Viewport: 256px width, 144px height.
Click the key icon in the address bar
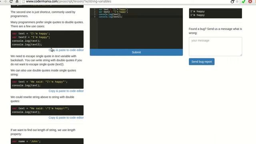tap(232, 2)
